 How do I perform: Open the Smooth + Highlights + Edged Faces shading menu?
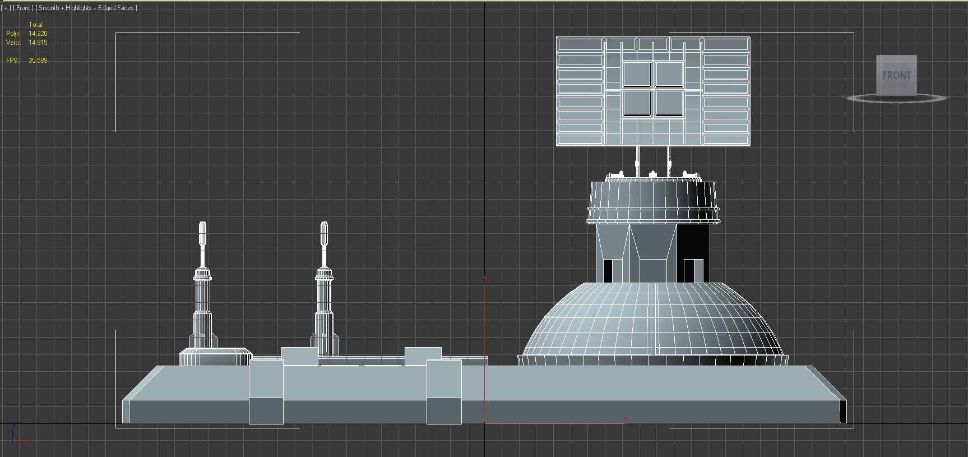[x=86, y=8]
